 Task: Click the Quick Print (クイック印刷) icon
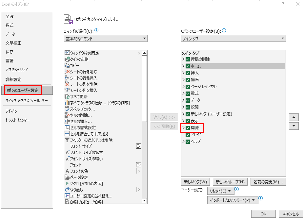67,59
